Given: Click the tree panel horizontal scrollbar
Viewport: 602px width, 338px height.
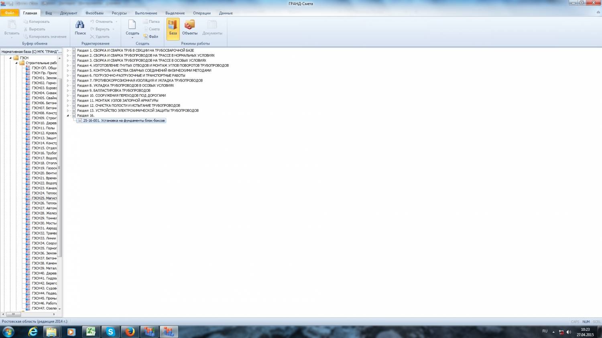Looking at the screenshot, I should click(13, 314).
